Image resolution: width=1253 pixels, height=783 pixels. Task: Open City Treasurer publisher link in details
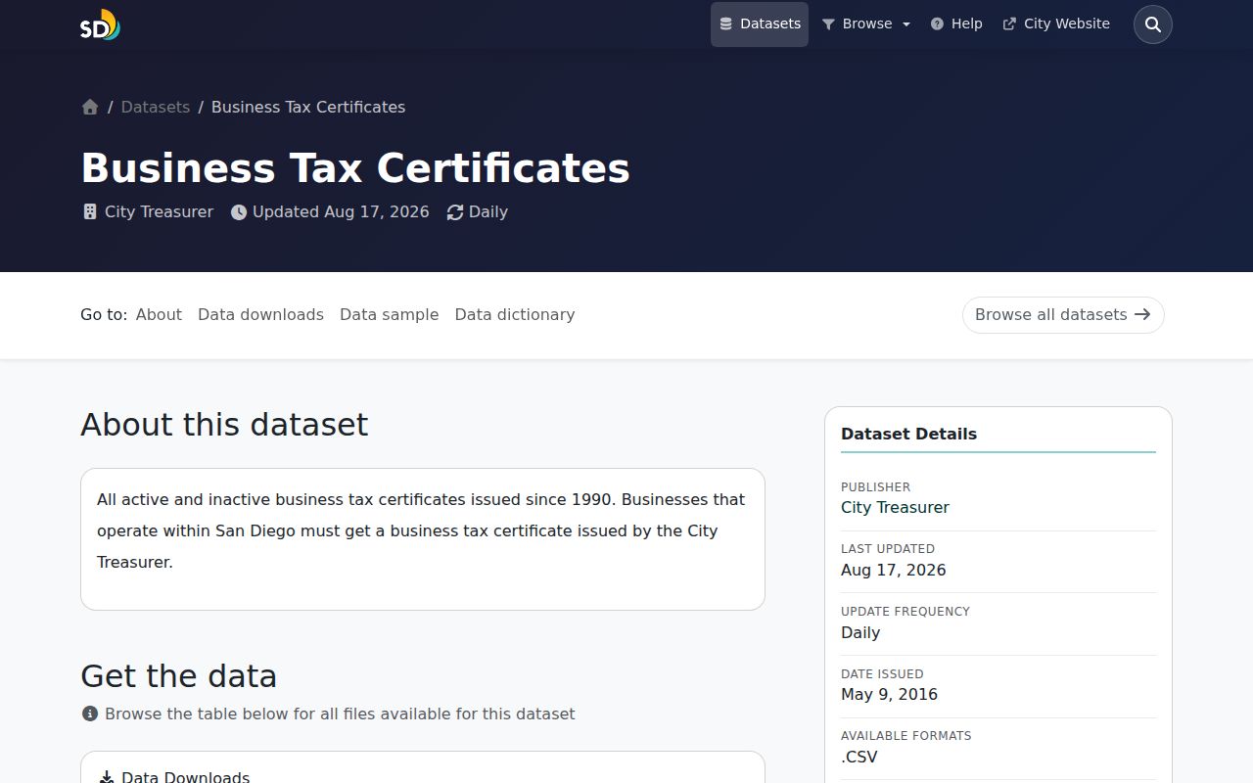pyautogui.click(x=895, y=507)
